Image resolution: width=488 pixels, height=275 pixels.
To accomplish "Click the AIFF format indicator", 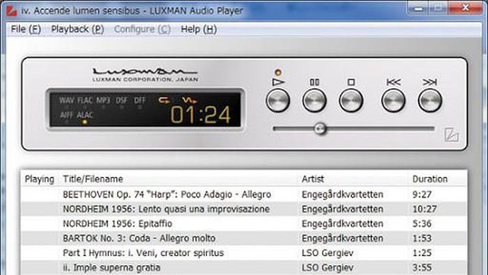I will tap(66, 116).
